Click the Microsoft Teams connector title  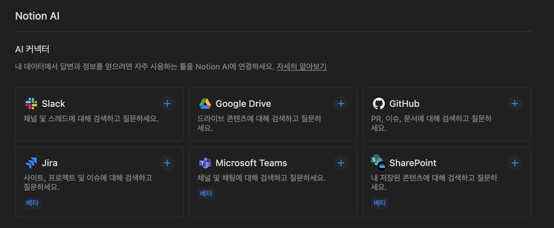pos(251,163)
